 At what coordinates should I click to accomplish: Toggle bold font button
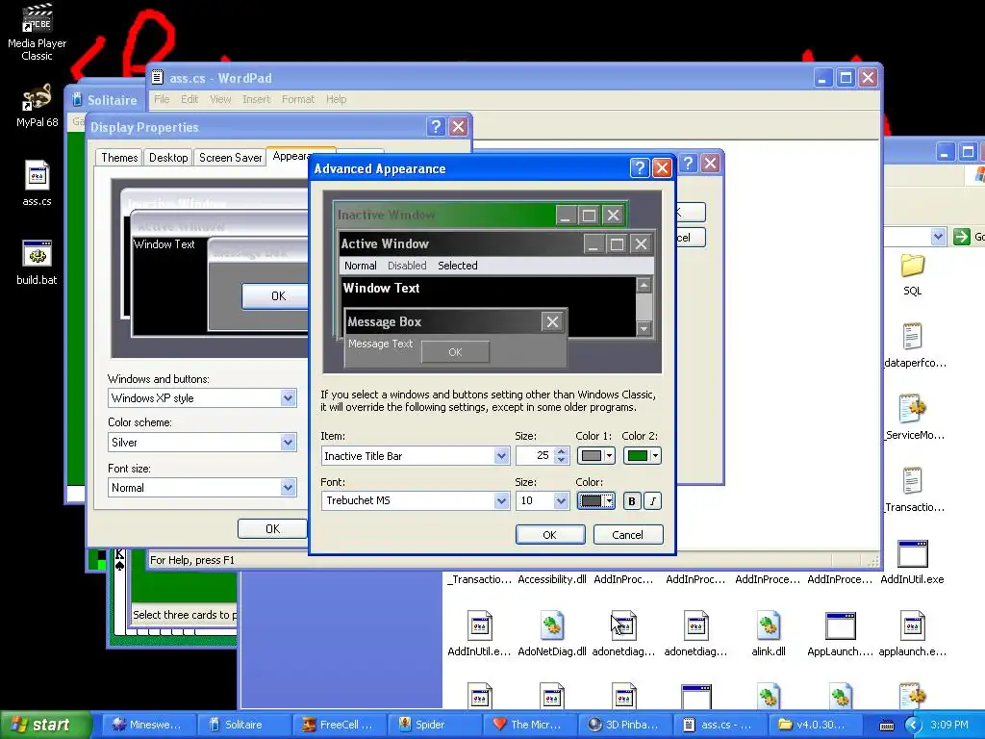click(x=632, y=500)
